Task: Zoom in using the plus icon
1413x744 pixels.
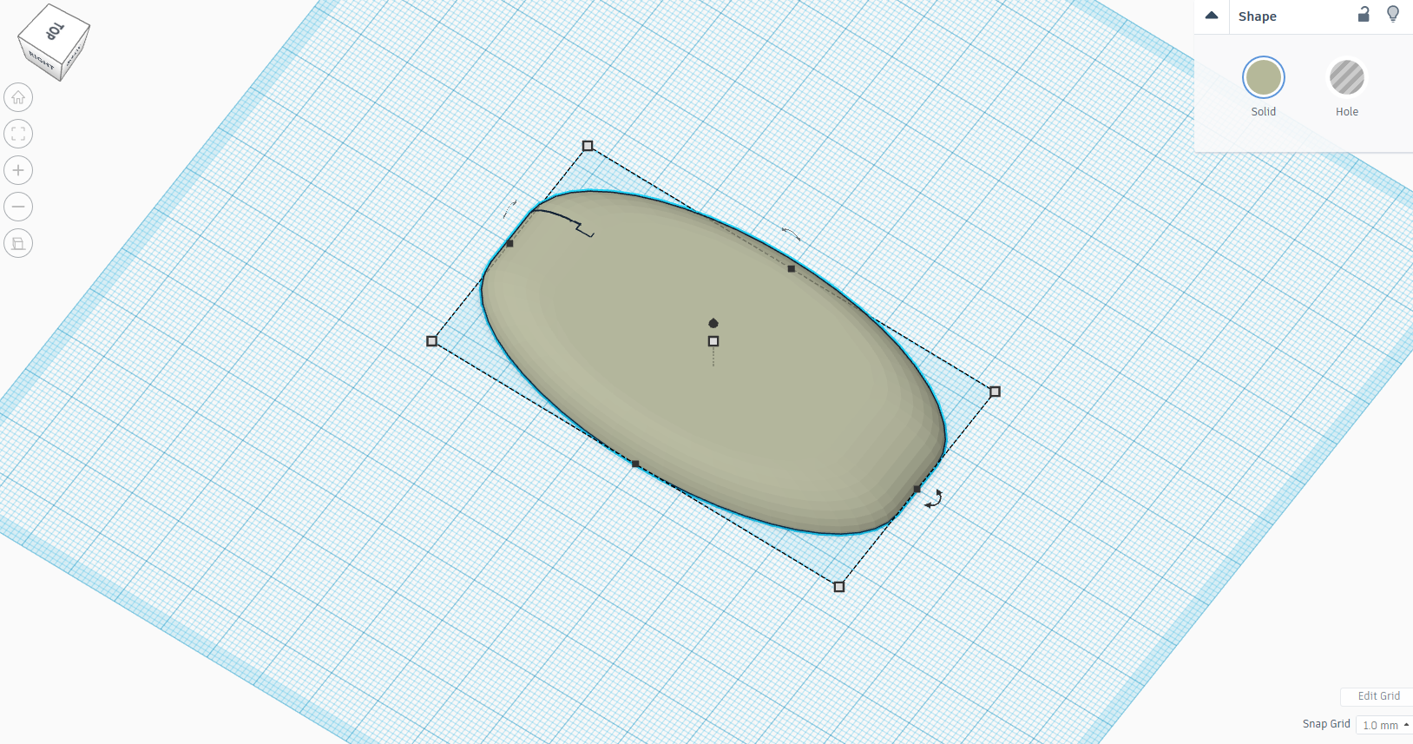Action: 18,170
